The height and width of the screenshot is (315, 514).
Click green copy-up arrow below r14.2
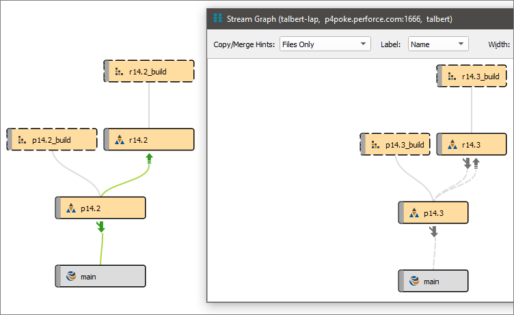(149, 159)
